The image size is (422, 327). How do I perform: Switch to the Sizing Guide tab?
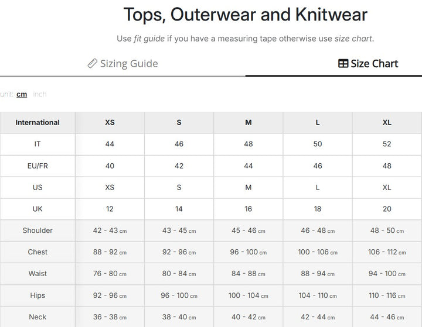(122, 63)
